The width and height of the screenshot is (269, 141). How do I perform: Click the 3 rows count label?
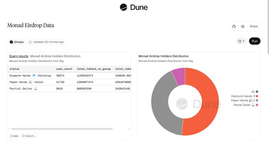pos(14,136)
